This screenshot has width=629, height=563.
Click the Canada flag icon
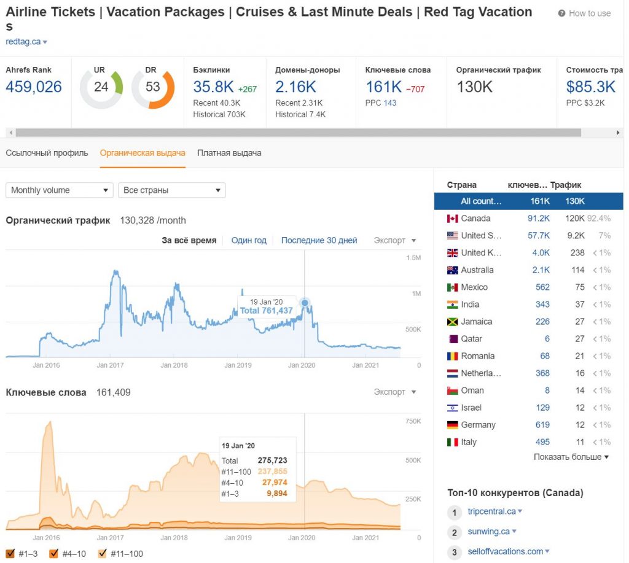coord(453,219)
